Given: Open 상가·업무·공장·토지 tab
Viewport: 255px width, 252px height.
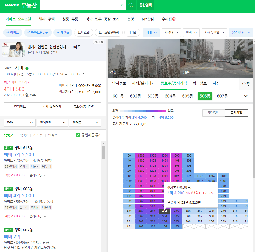Looking at the screenshot, I should pyautogui.click(x=103, y=19).
